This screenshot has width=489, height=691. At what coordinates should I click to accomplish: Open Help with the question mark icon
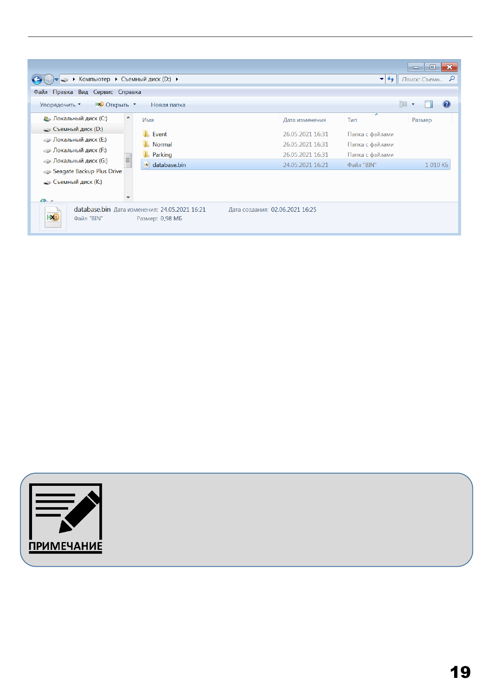point(447,104)
